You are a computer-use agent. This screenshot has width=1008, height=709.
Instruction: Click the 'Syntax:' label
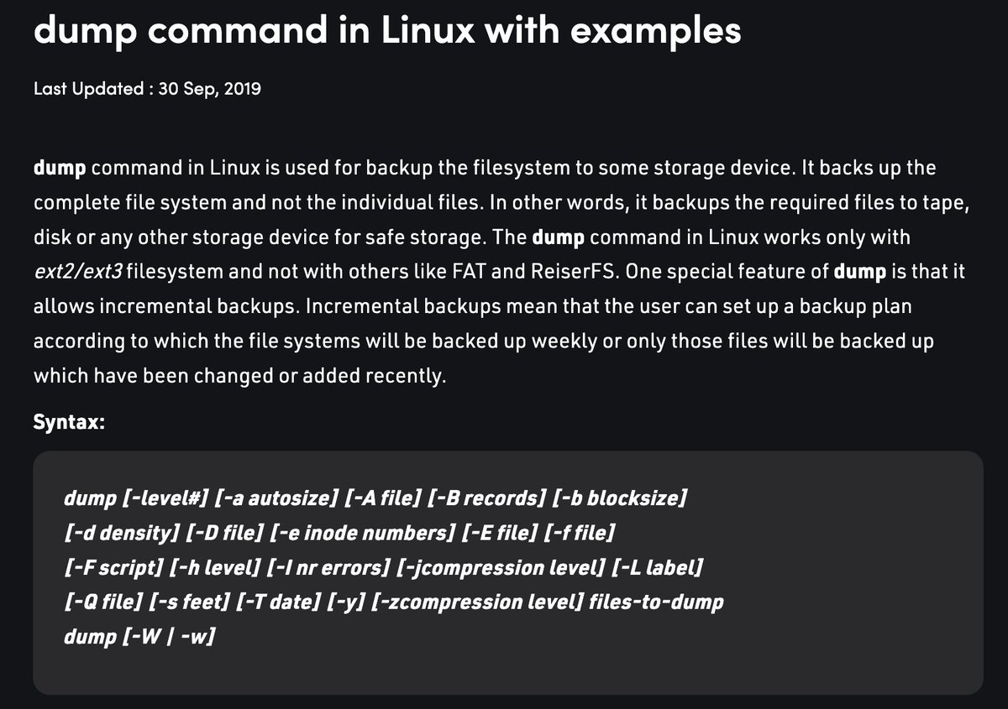pos(69,421)
